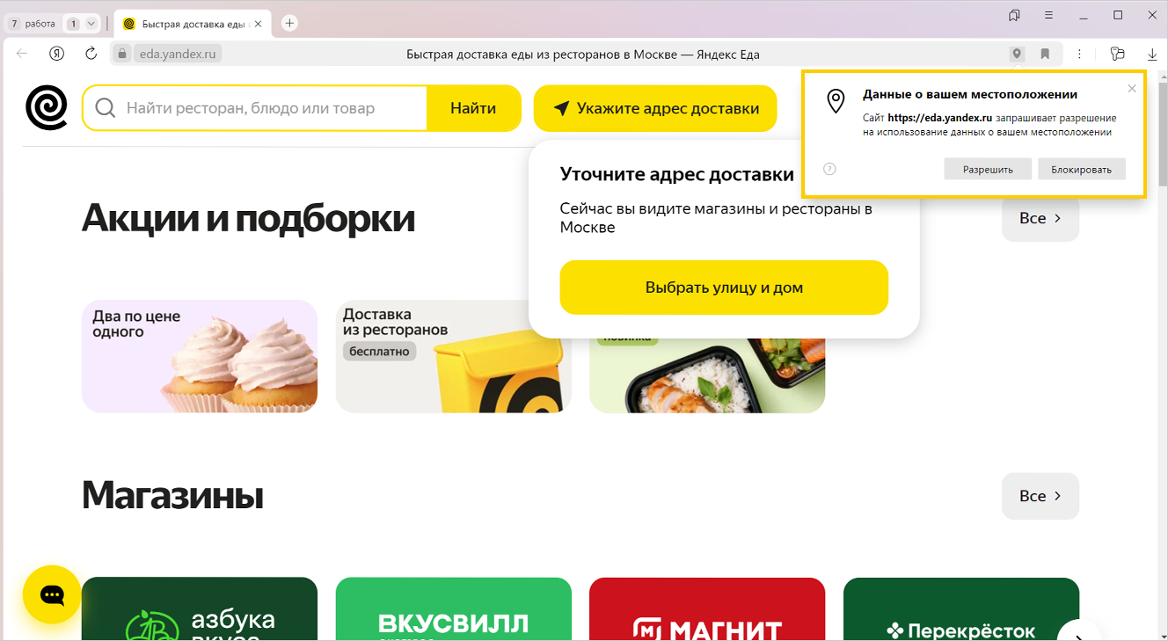Open downloads arrow icon in toolbar
The width and height of the screenshot is (1168, 641).
1152,54
